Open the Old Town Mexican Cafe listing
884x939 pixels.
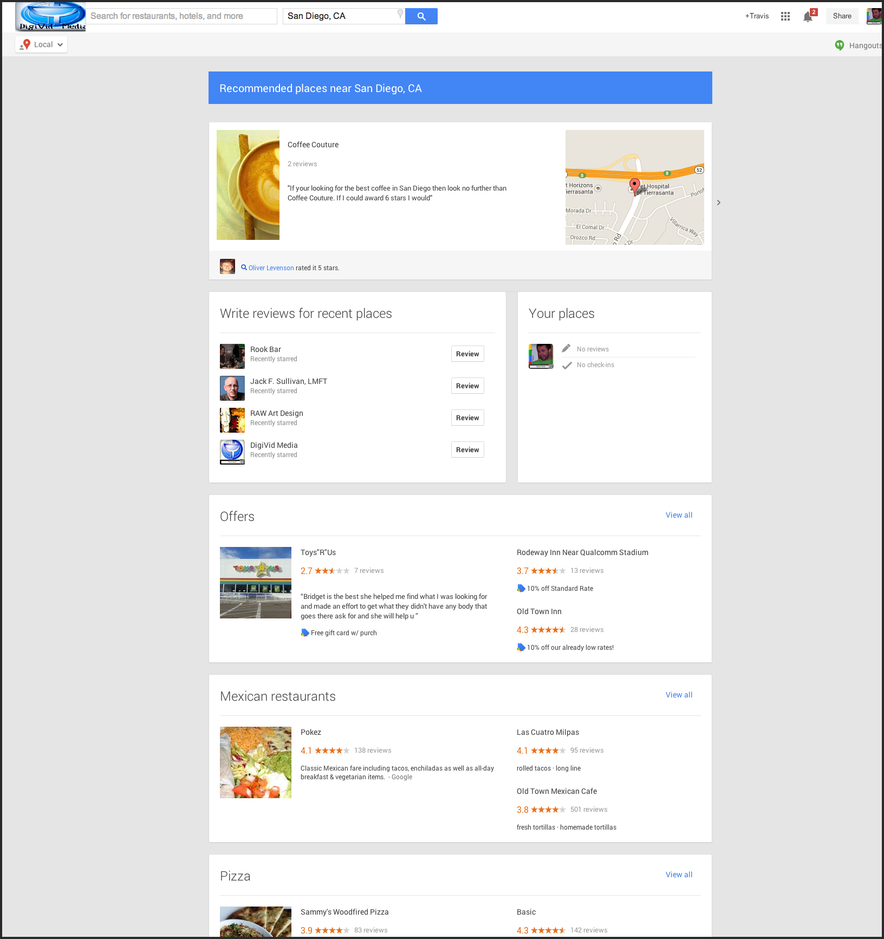(x=557, y=791)
